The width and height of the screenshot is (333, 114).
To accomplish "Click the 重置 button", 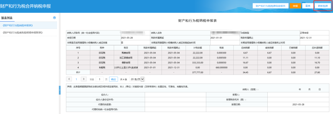I will 308,6.
